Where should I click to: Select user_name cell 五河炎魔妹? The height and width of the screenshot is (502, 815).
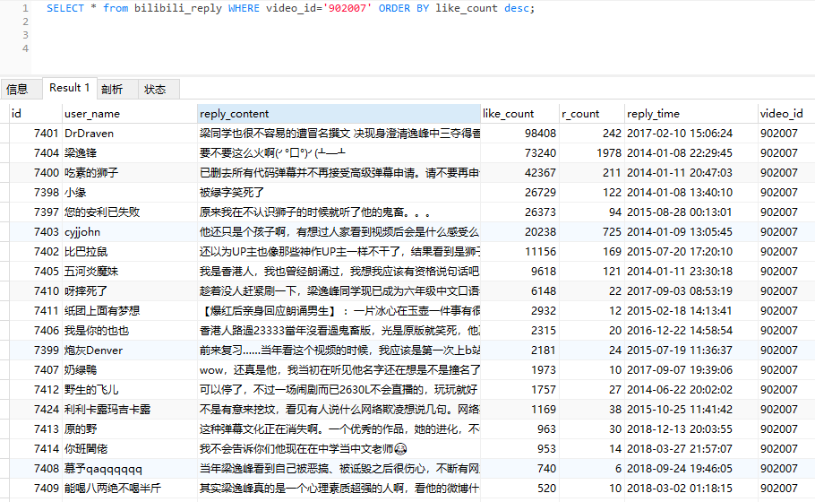[130, 272]
